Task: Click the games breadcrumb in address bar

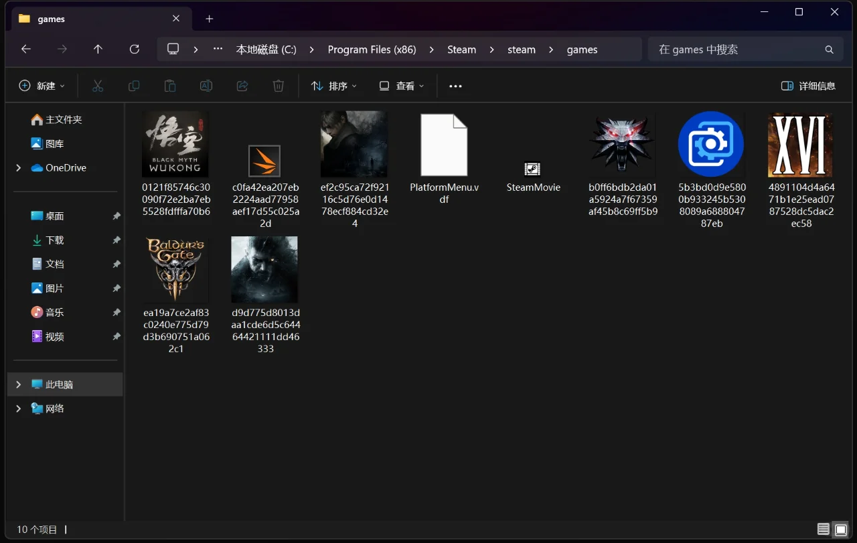Action: [x=582, y=50]
